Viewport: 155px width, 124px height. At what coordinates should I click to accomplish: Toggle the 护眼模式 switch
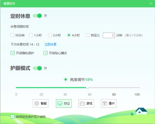pyautogui.click(x=37, y=68)
